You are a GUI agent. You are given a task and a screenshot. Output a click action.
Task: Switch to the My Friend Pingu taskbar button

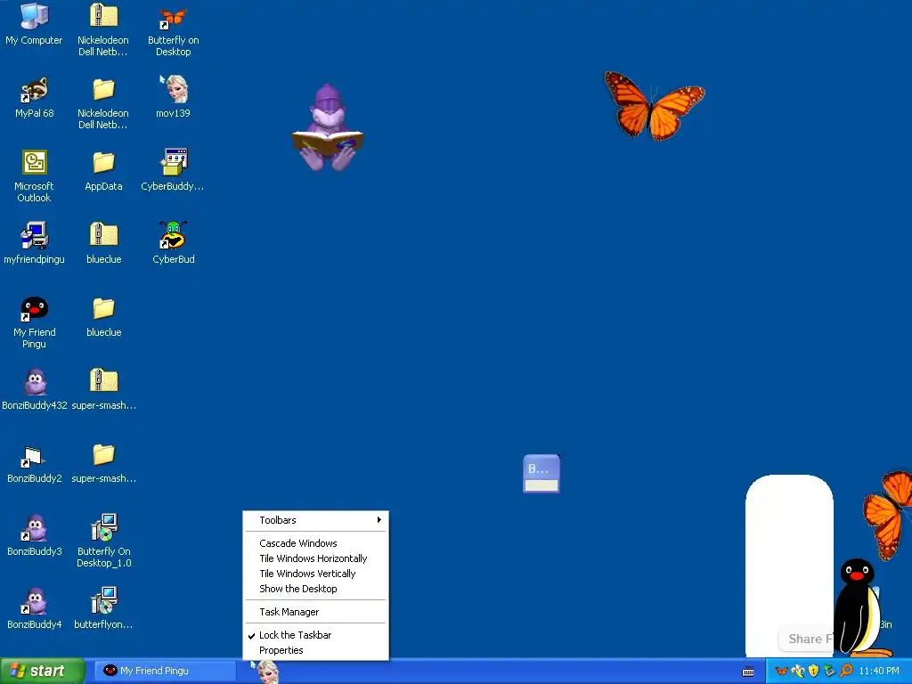point(165,672)
